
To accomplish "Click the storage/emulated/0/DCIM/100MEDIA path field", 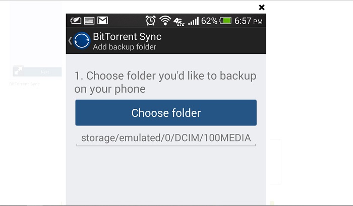I will (166, 138).
